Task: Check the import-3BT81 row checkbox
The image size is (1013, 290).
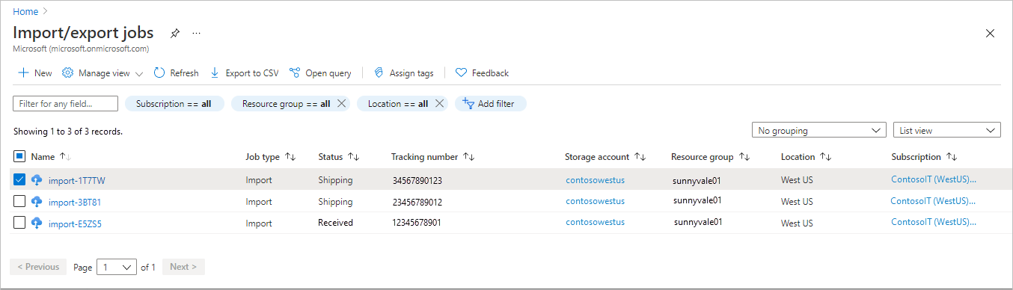Action: point(19,201)
